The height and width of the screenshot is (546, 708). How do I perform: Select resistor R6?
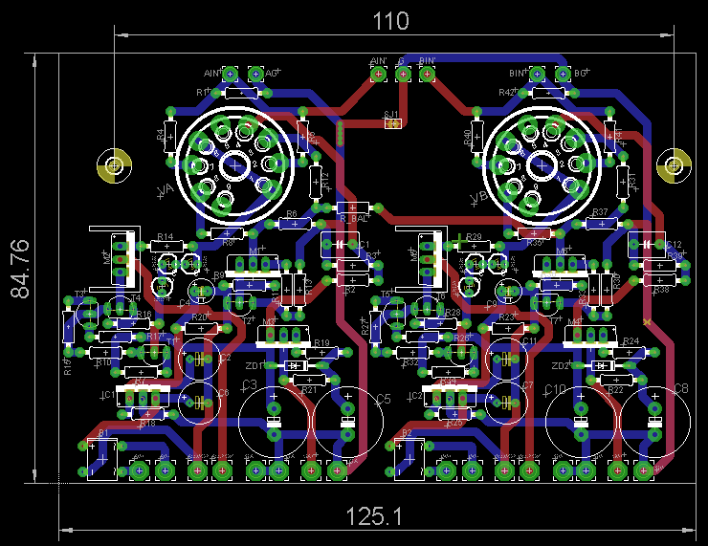point(295,224)
